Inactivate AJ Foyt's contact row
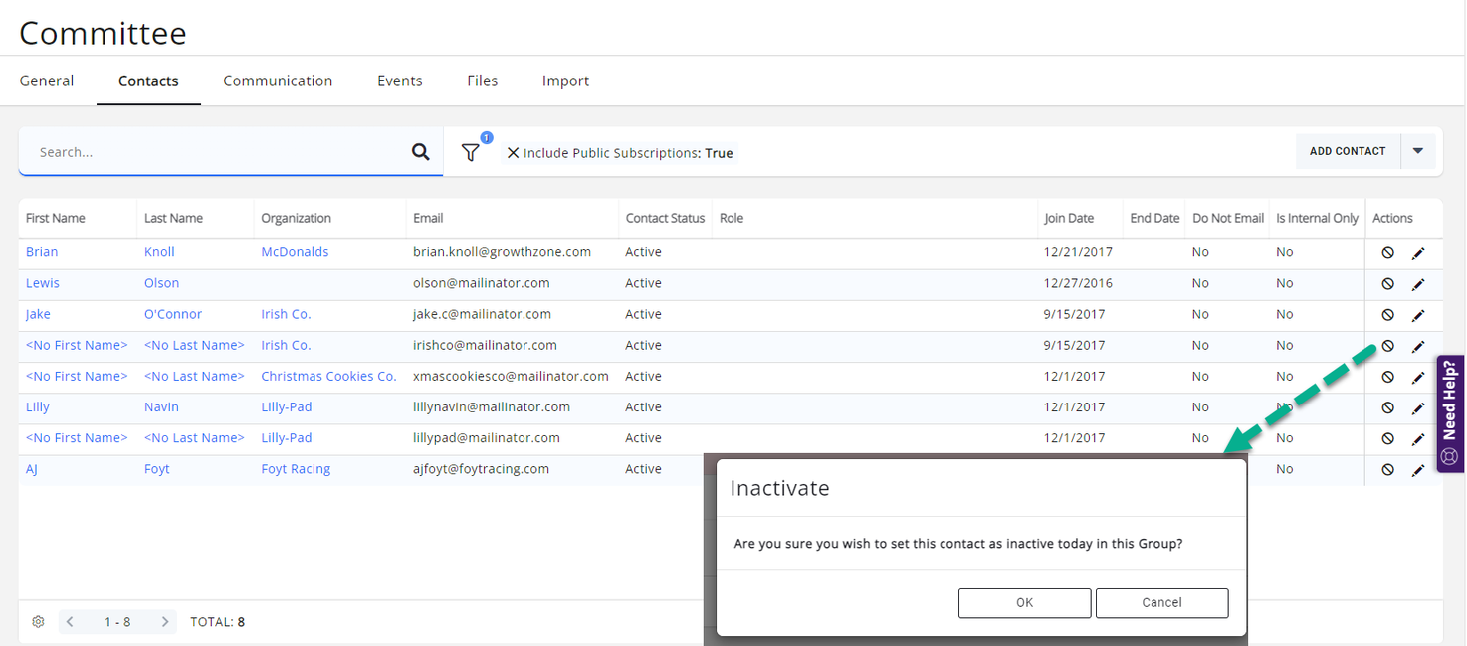This screenshot has height=646, width=1467. 1387,470
